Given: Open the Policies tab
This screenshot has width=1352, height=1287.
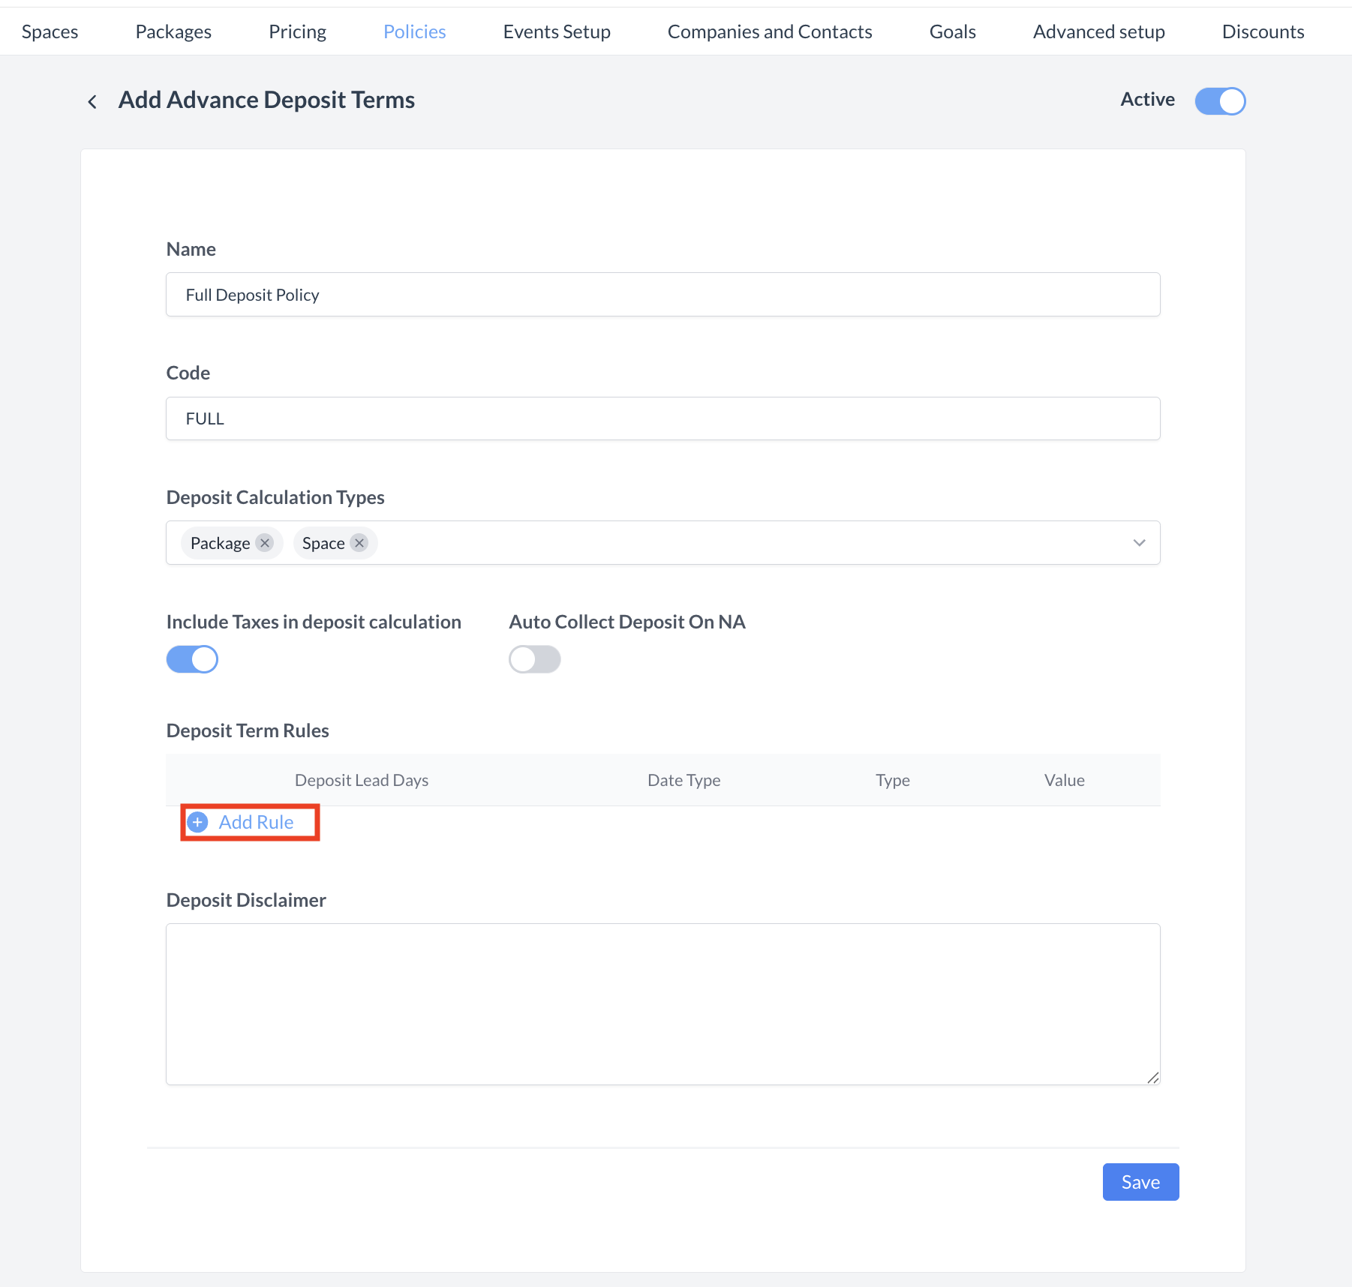Looking at the screenshot, I should click(x=414, y=31).
